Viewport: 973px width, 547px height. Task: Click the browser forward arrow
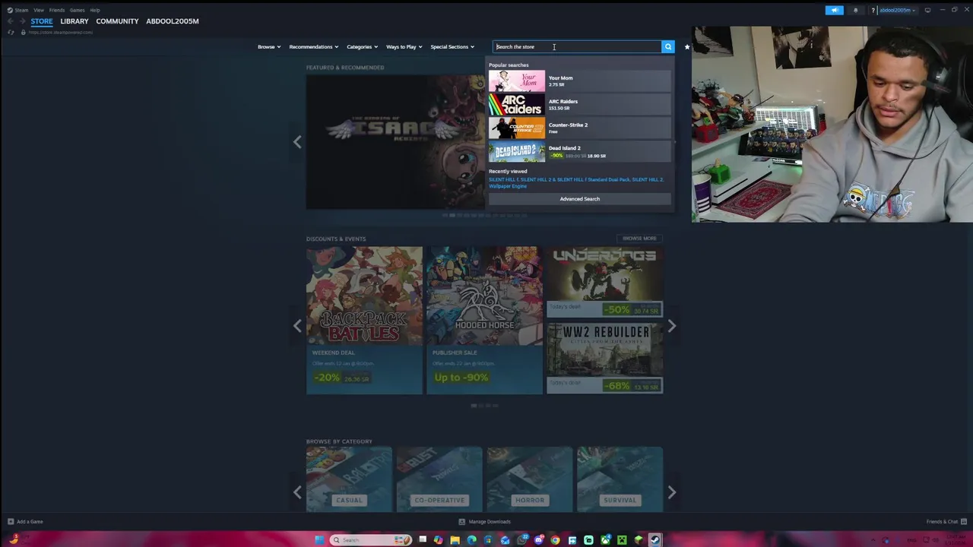pyautogui.click(x=22, y=21)
